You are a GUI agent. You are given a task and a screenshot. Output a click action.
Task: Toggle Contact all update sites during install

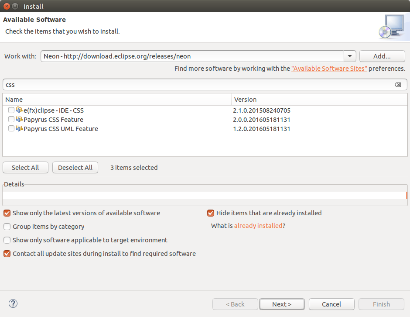pyautogui.click(x=7, y=254)
